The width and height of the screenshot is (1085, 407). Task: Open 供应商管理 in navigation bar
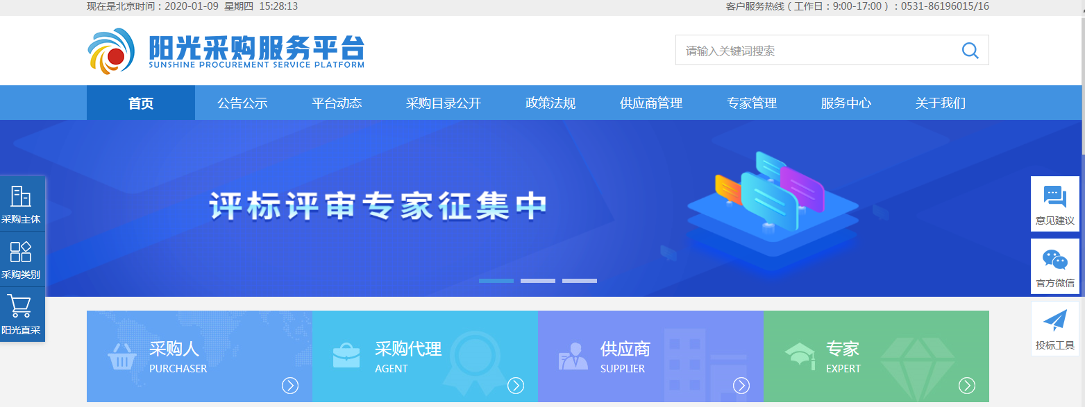point(651,103)
